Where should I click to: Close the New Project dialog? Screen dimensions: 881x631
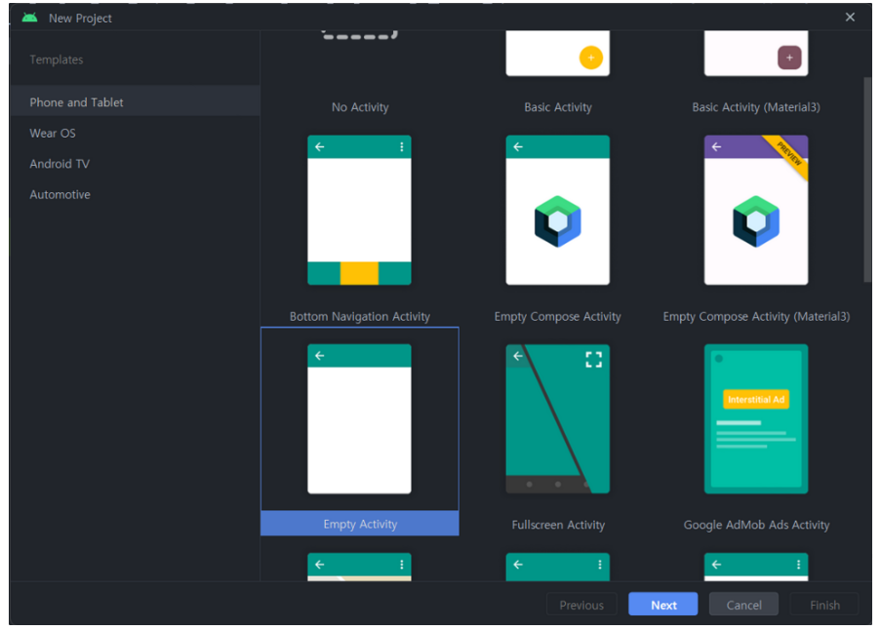click(x=850, y=17)
